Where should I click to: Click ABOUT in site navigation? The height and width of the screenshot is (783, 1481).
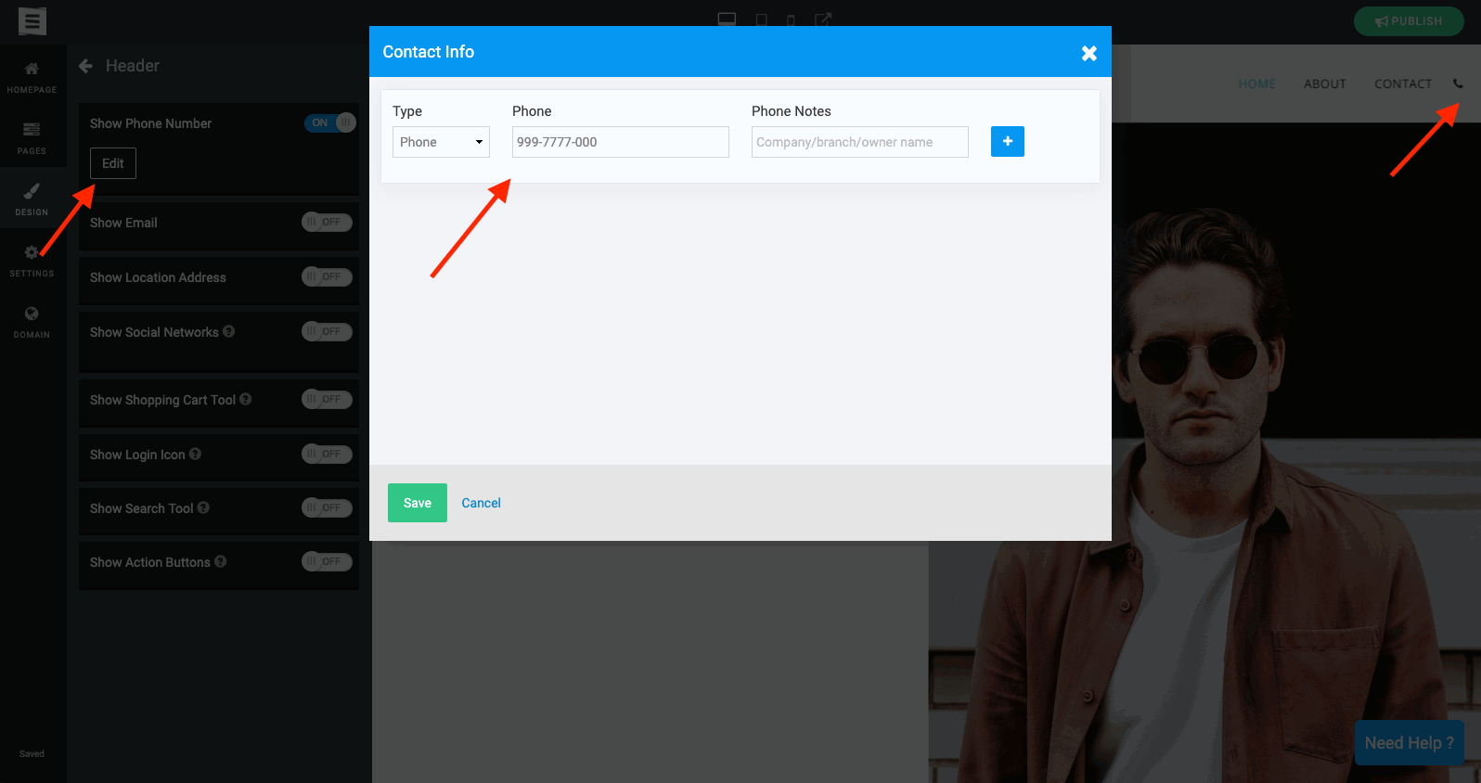click(1324, 83)
